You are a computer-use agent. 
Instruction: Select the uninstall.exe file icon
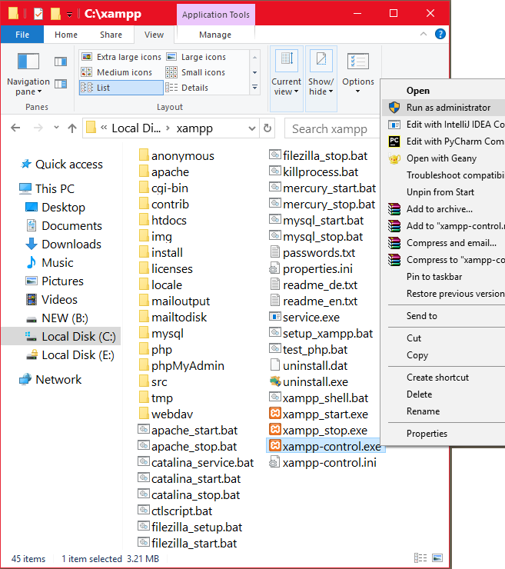(275, 381)
